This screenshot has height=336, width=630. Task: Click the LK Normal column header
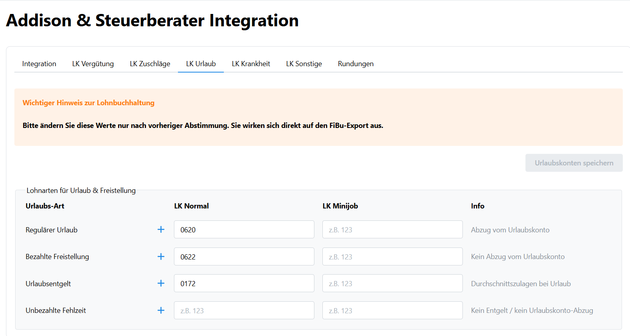(192, 206)
